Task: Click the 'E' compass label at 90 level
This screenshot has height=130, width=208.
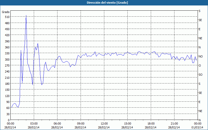Action: (199, 102)
